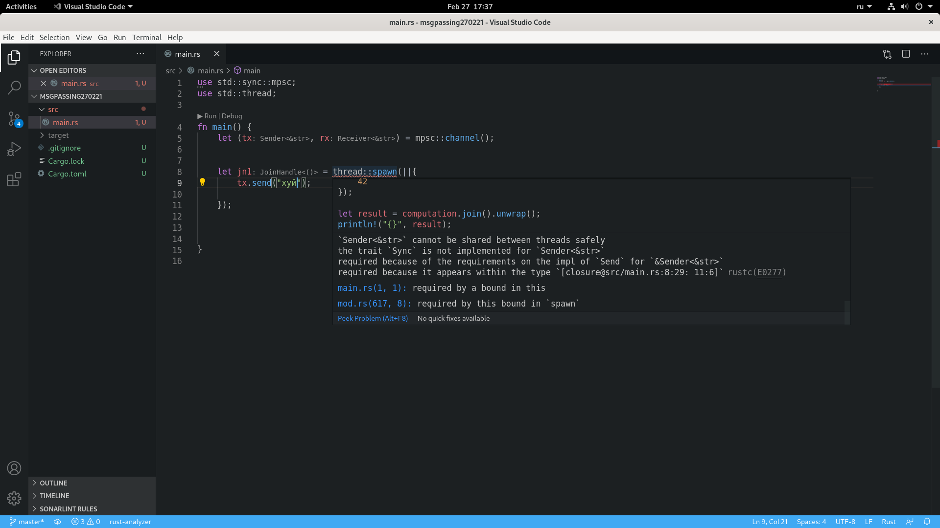This screenshot has height=528, width=940.
Task: Change language mode Rust
Action: coord(889,522)
